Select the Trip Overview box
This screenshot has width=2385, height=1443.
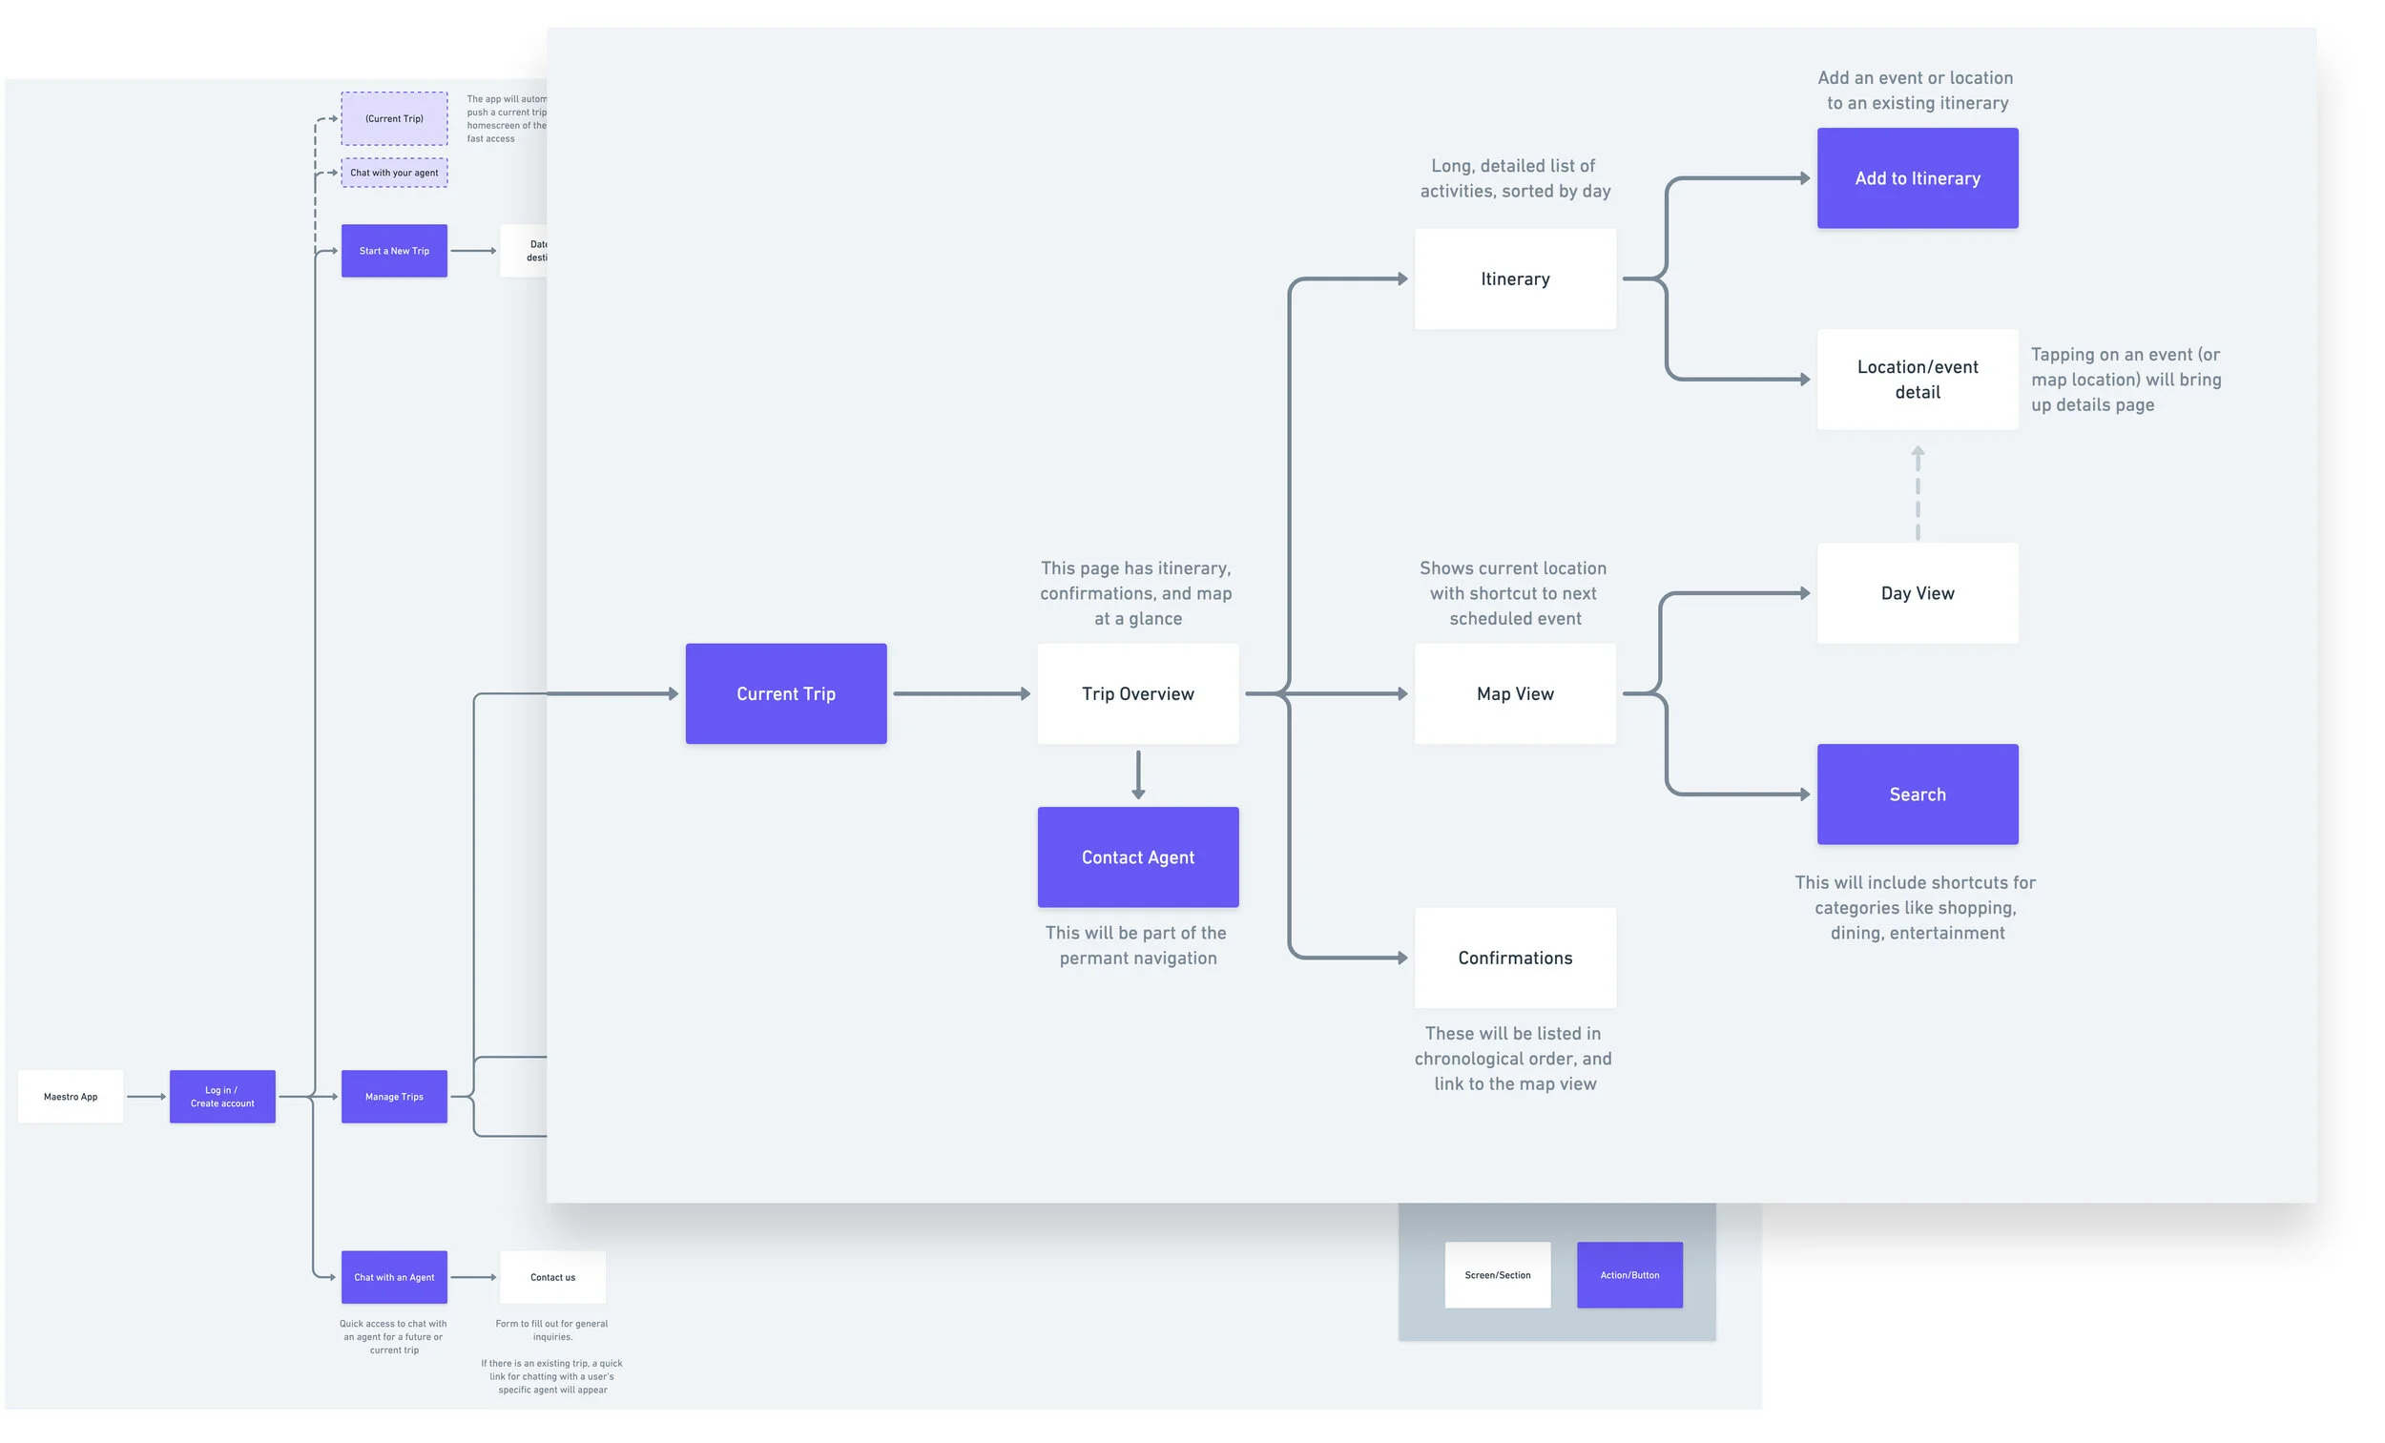pyautogui.click(x=1137, y=694)
